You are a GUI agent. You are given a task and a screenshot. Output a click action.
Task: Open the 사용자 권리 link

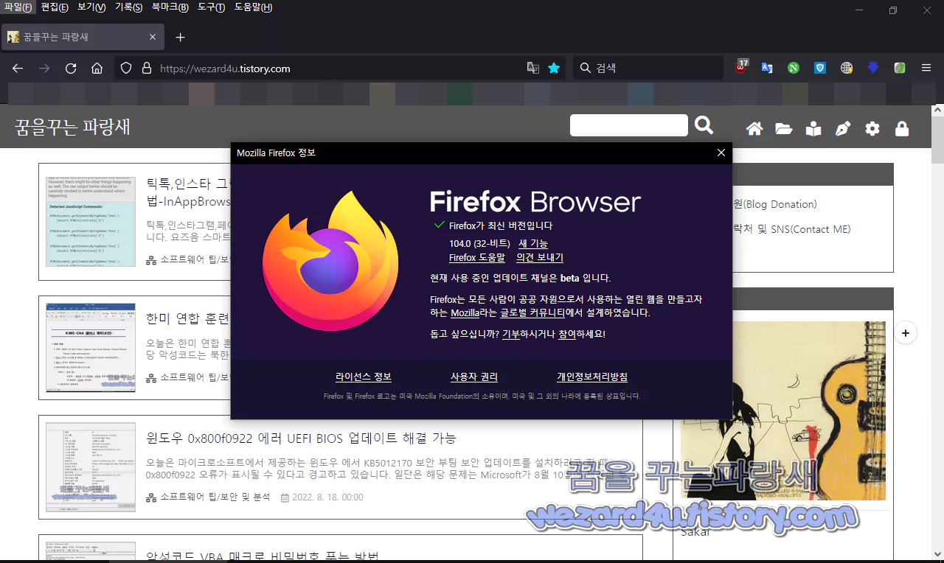click(x=474, y=377)
